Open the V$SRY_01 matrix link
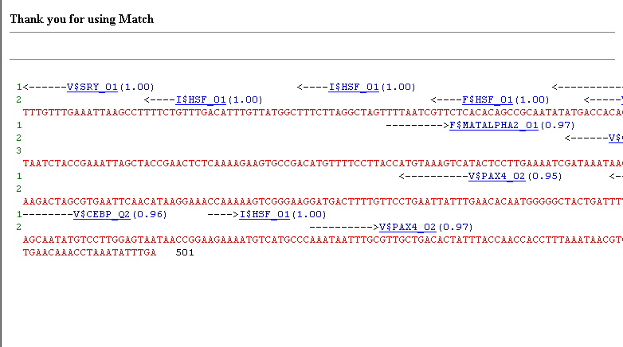This screenshot has width=623, height=347. [92, 87]
